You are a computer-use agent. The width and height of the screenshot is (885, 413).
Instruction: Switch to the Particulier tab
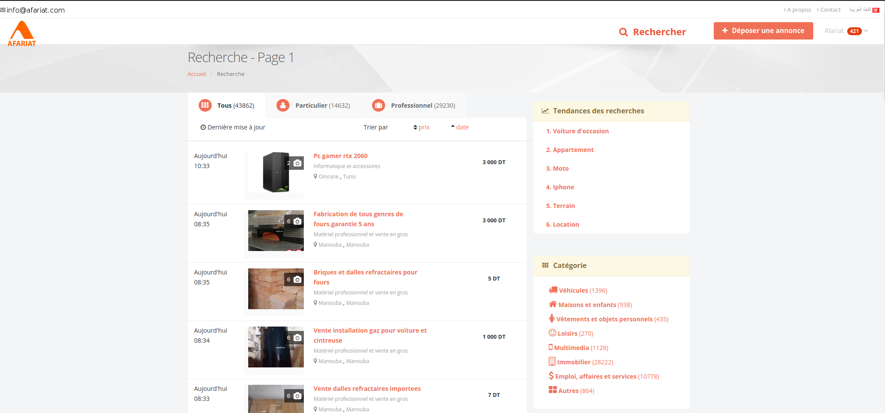[313, 106]
